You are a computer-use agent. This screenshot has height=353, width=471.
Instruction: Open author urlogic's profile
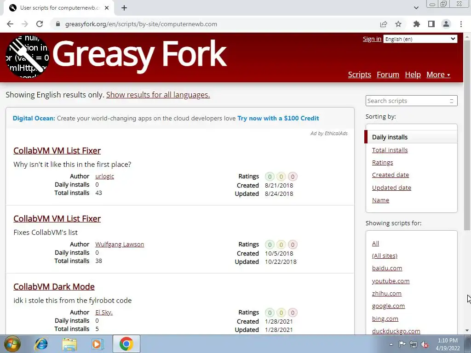click(x=104, y=176)
